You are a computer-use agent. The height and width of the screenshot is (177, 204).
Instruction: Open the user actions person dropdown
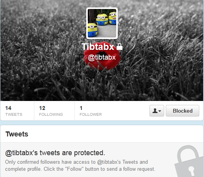(157, 111)
